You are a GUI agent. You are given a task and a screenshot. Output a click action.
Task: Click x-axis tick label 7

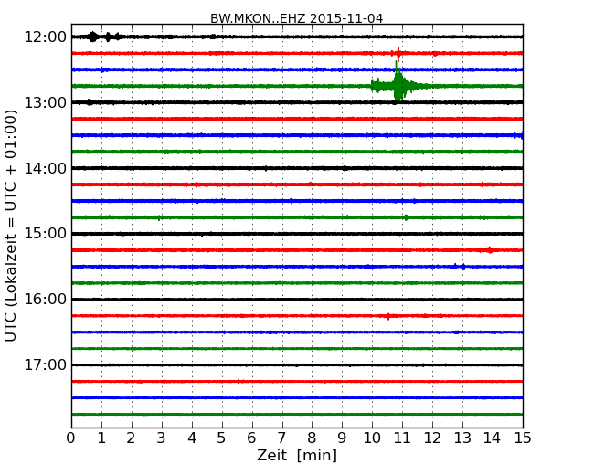tap(281, 438)
